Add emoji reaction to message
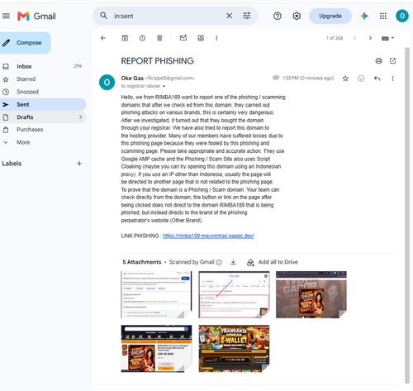This screenshot has height=391, width=413. [x=361, y=79]
